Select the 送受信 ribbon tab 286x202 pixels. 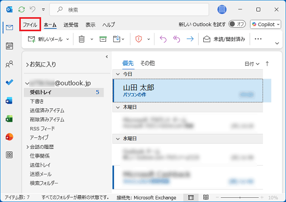[71, 24]
